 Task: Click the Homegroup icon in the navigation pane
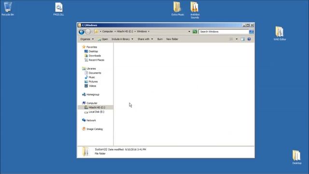click(84, 95)
